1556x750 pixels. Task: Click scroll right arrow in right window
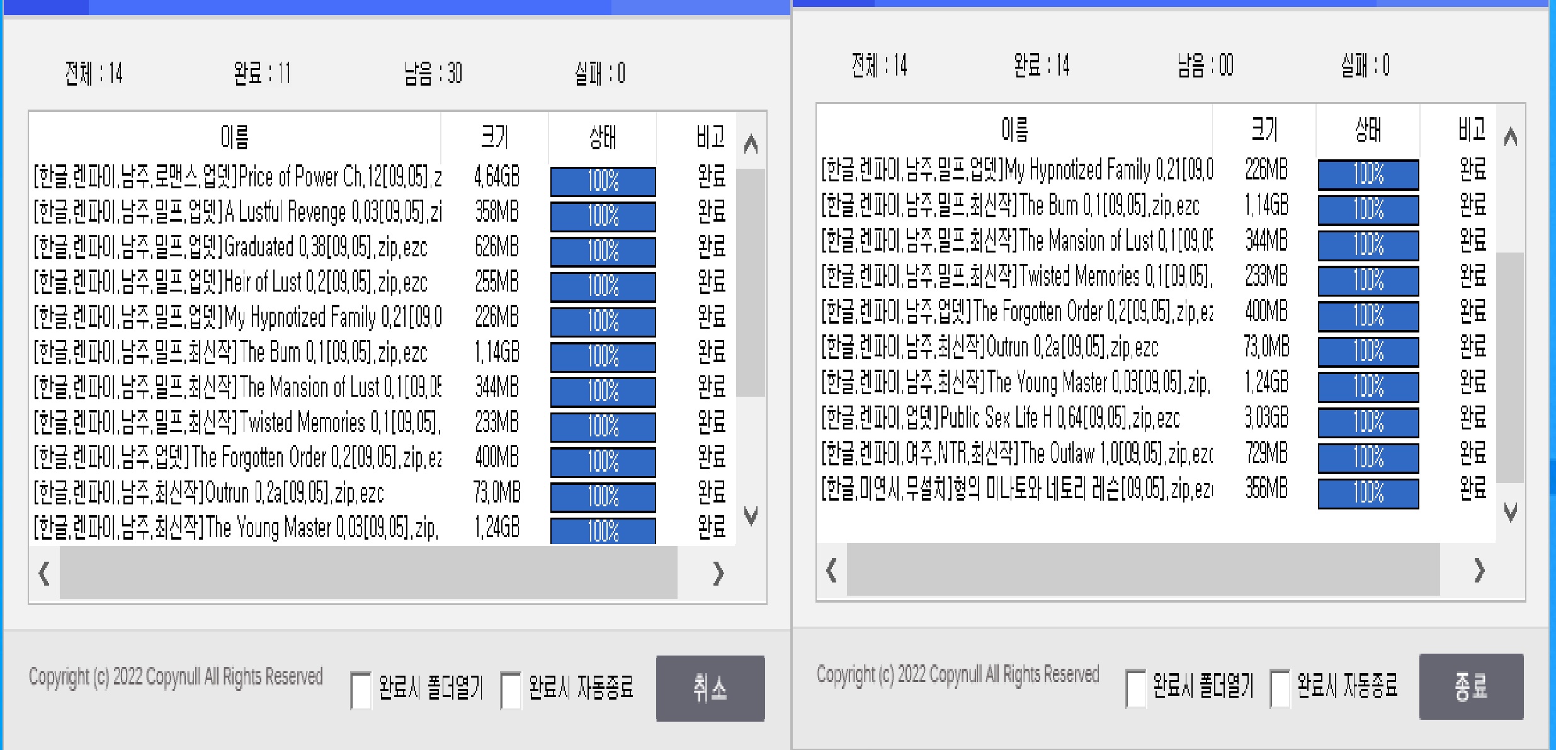(x=1479, y=570)
